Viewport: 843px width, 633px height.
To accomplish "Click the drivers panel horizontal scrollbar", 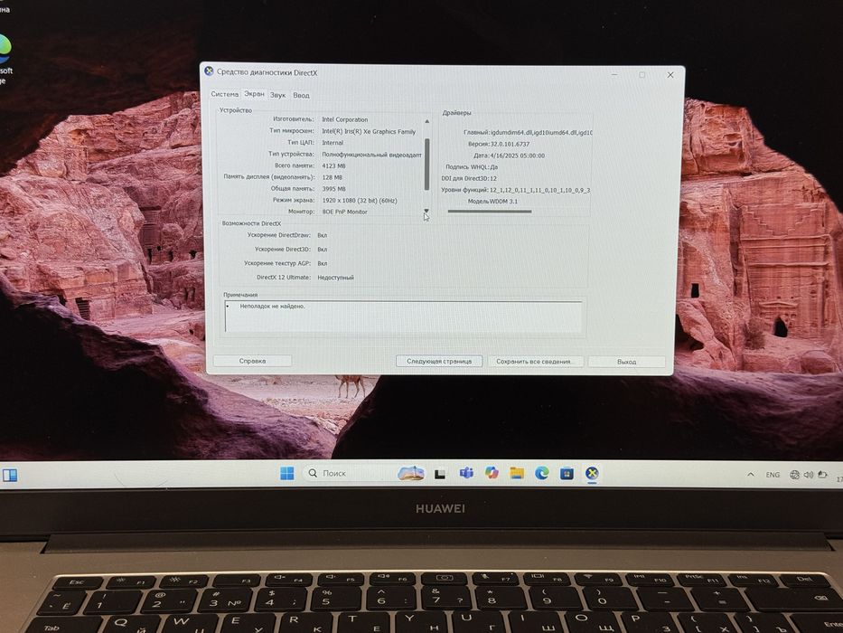I will point(489,212).
